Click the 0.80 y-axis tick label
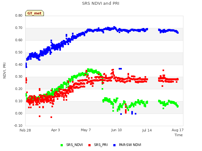The height and width of the screenshot is (151, 202). [x=19, y=15]
